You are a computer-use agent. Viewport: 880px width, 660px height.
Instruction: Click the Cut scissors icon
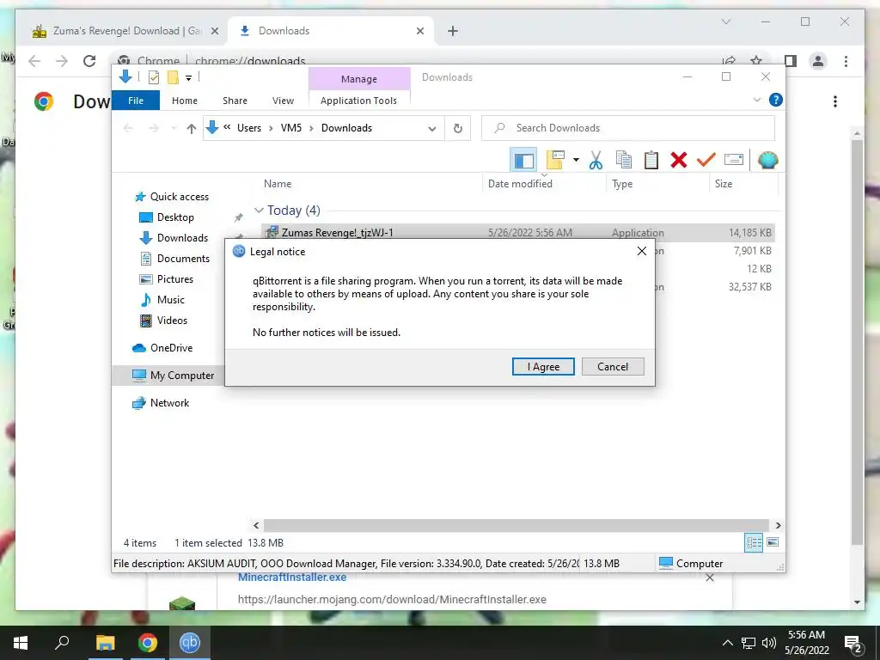point(596,160)
